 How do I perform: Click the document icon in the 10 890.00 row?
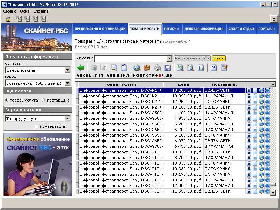coord(255,96)
